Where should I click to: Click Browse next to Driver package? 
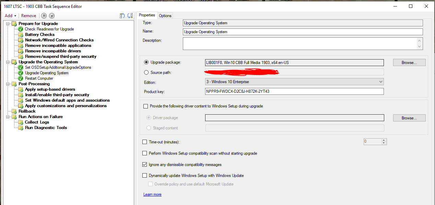(x=409, y=118)
